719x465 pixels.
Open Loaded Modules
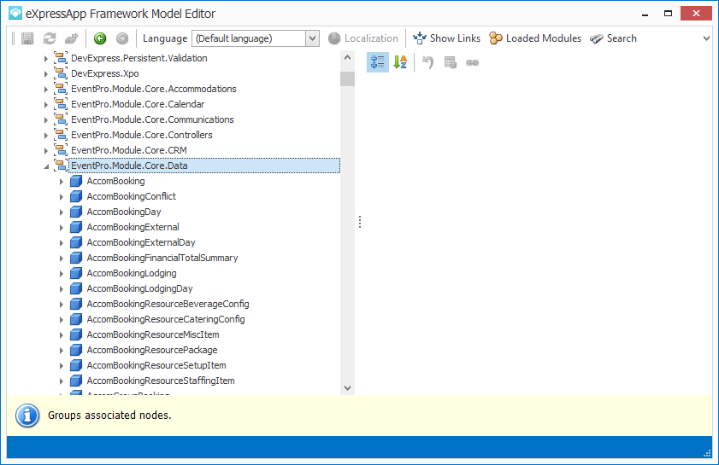click(535, 38)
